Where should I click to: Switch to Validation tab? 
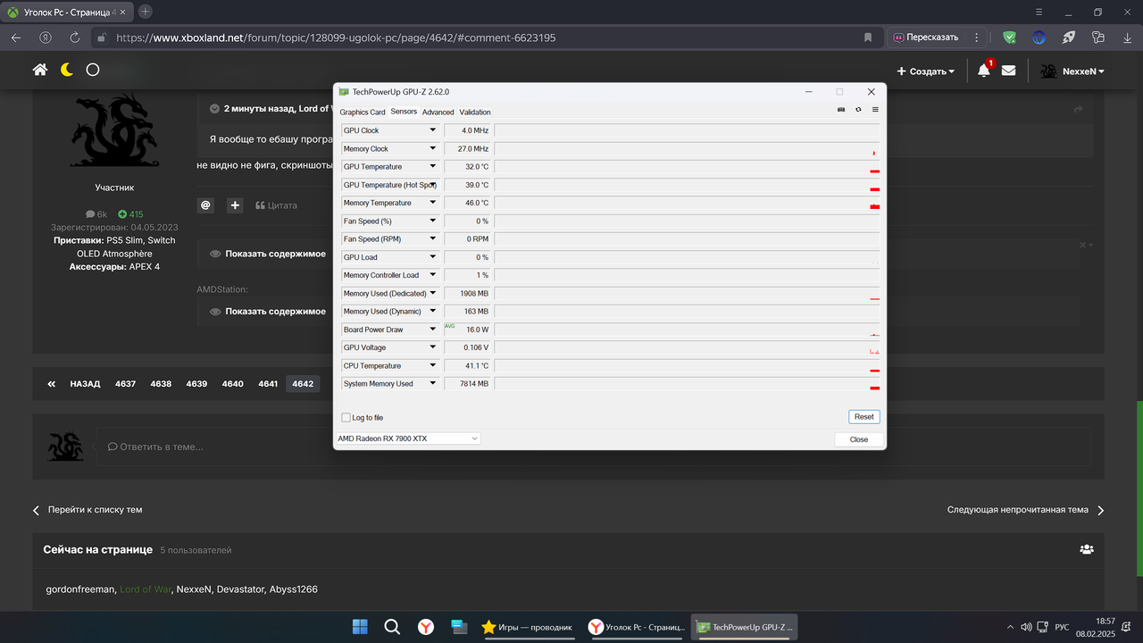click(x=475, y=112)
